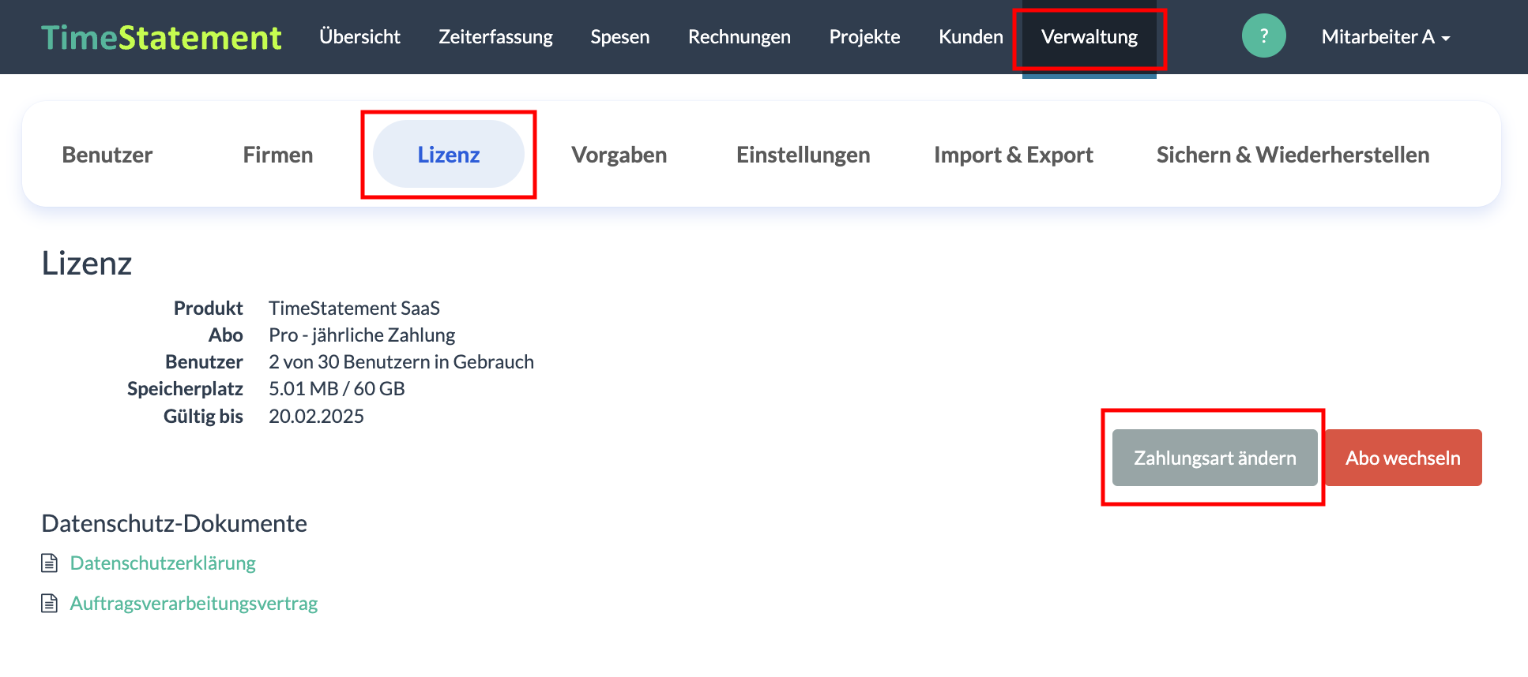Open the Spesen section
The image size is (1528, 677).
(620, 37)
